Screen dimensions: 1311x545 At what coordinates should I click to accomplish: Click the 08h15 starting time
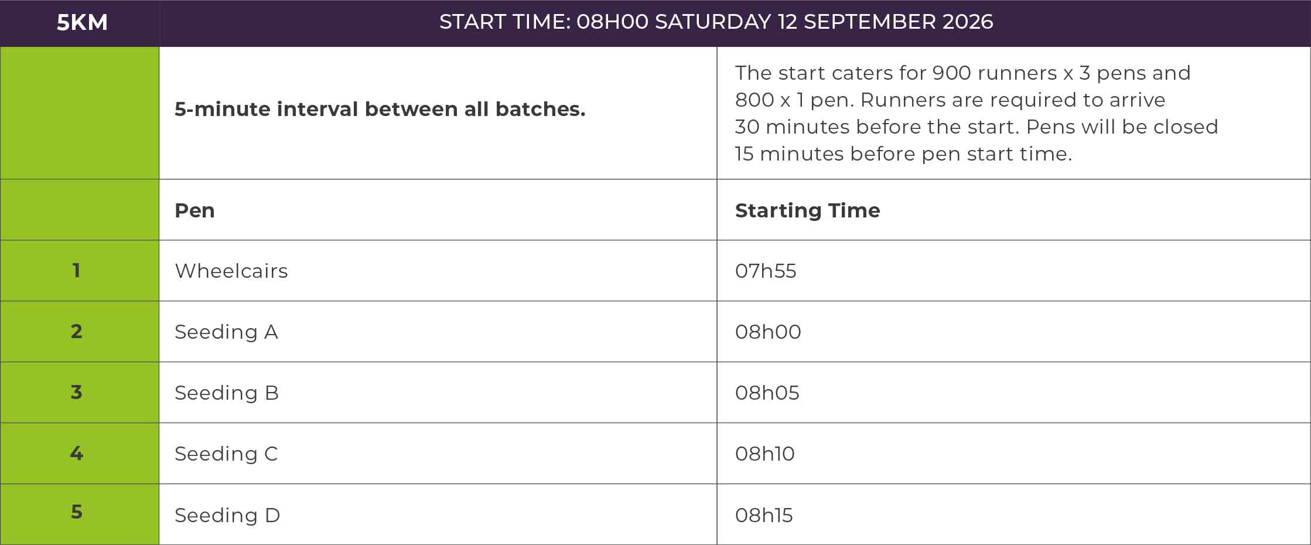point(764,515)
